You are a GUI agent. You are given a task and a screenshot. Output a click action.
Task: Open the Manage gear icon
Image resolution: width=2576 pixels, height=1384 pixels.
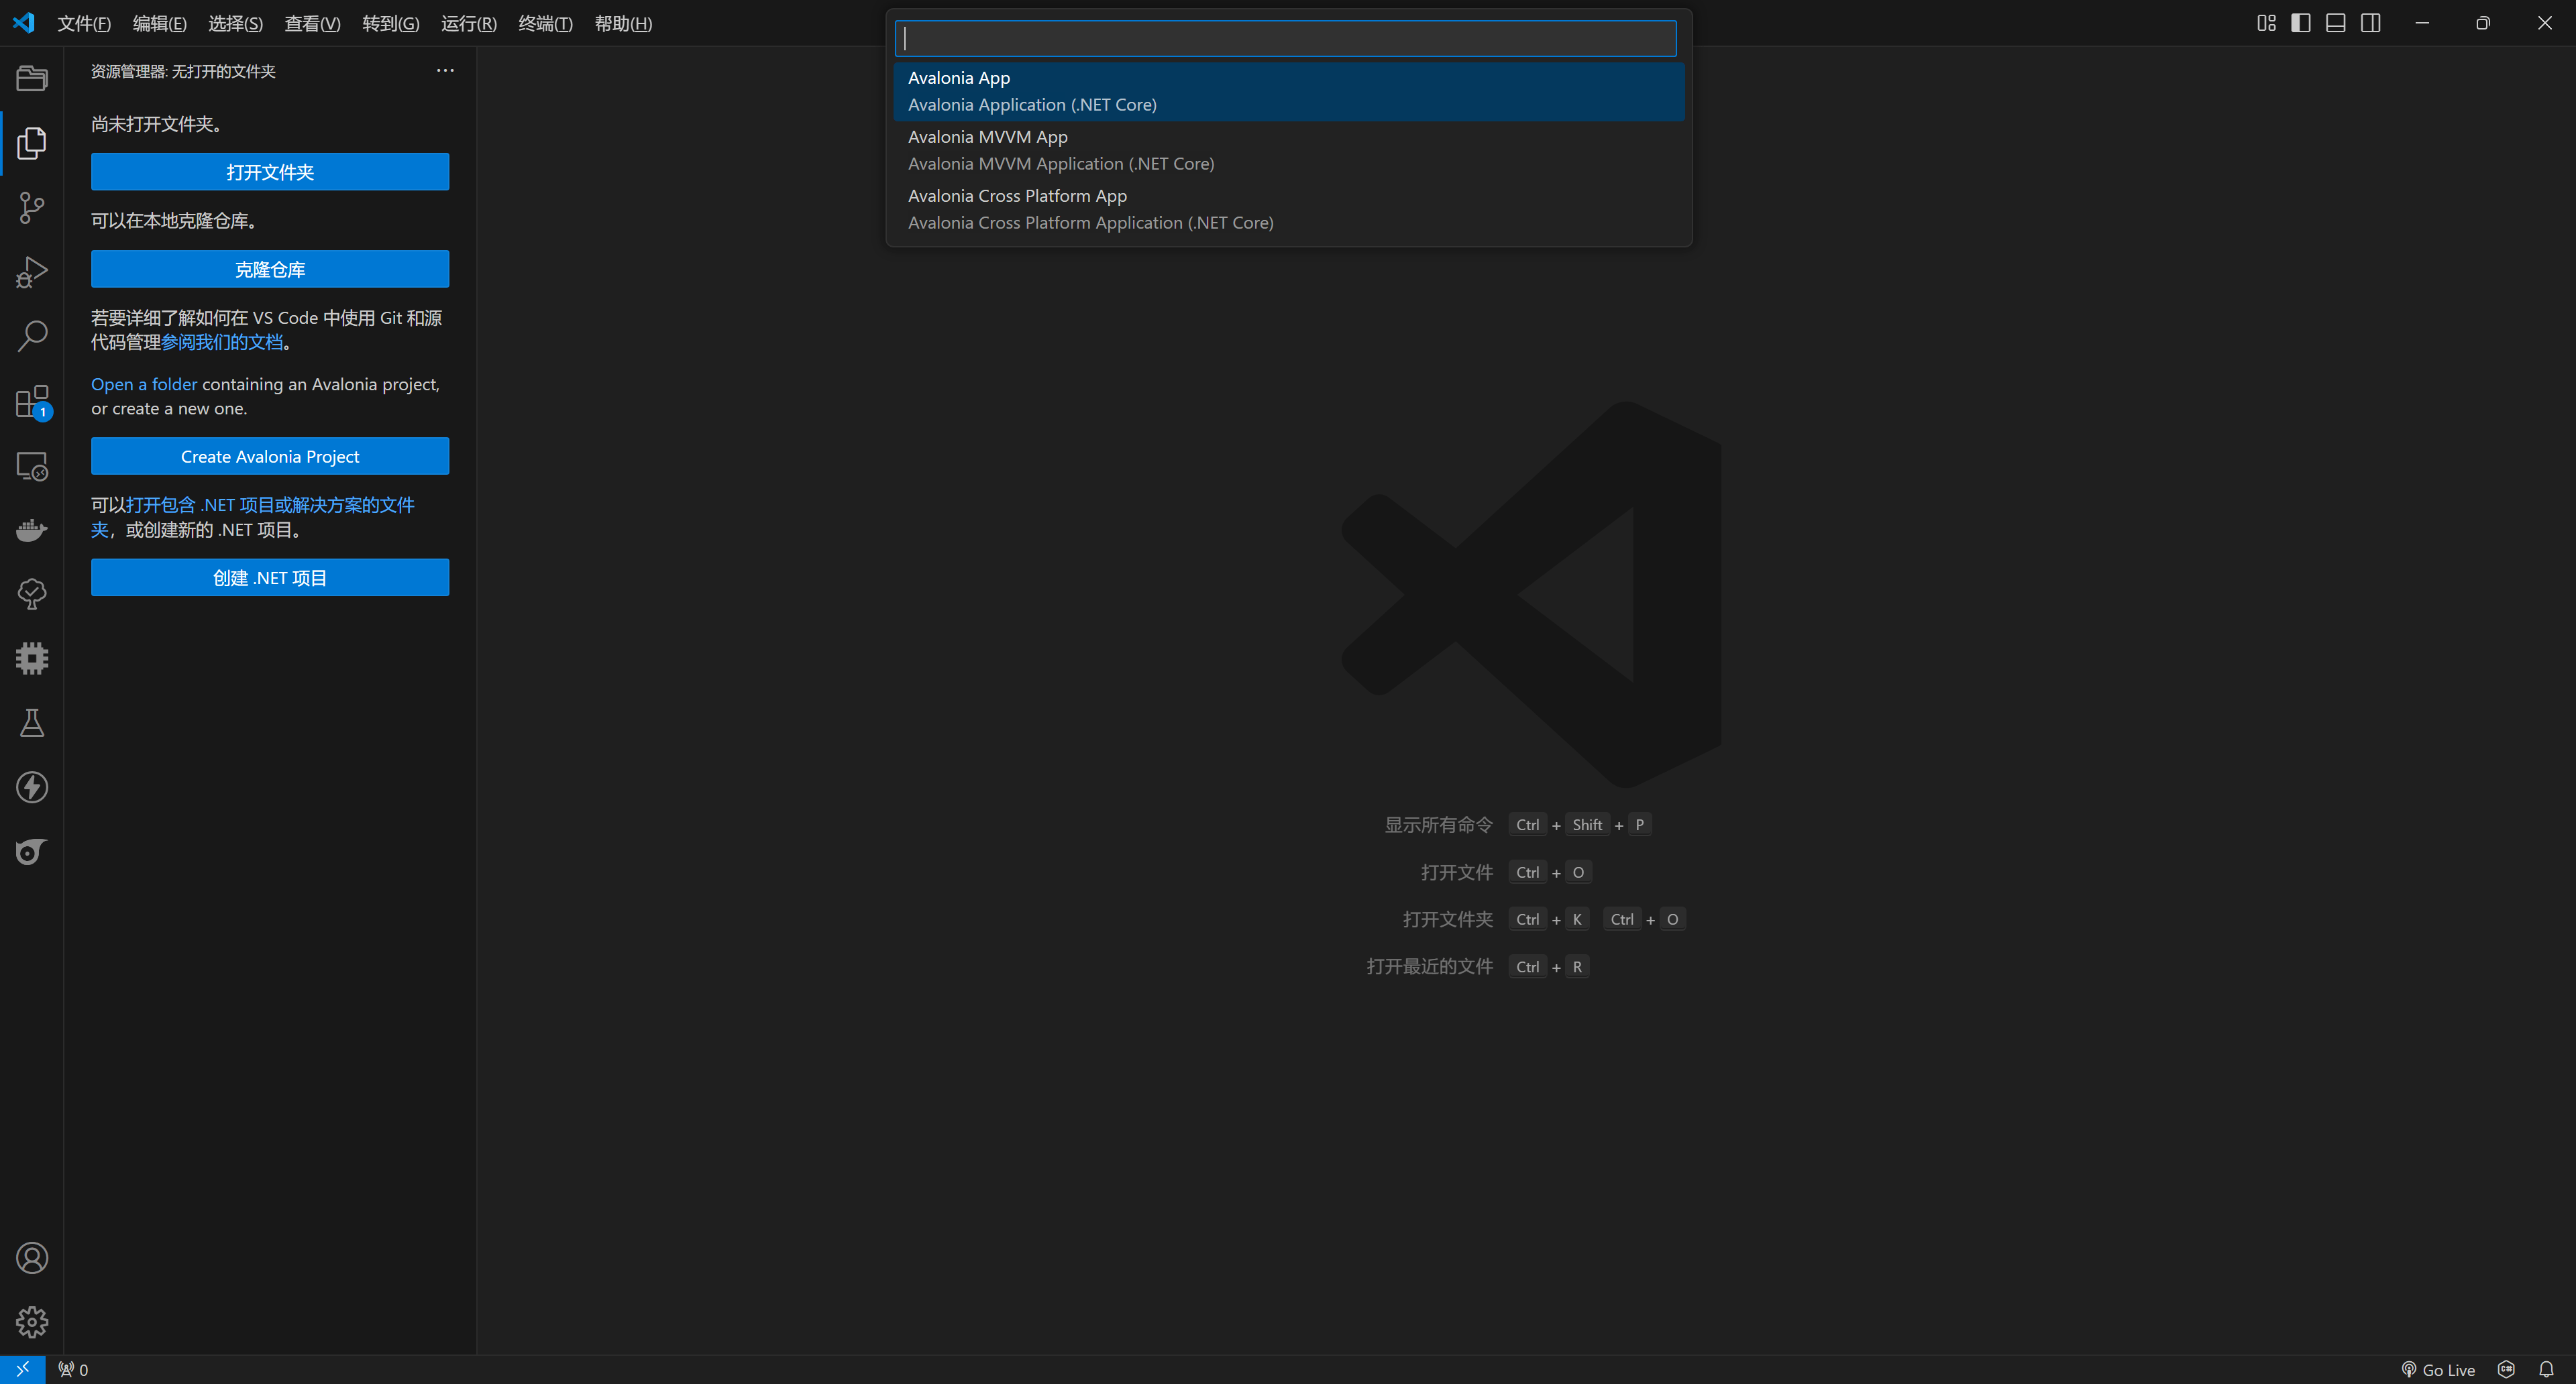click(x=32, y=1322)
